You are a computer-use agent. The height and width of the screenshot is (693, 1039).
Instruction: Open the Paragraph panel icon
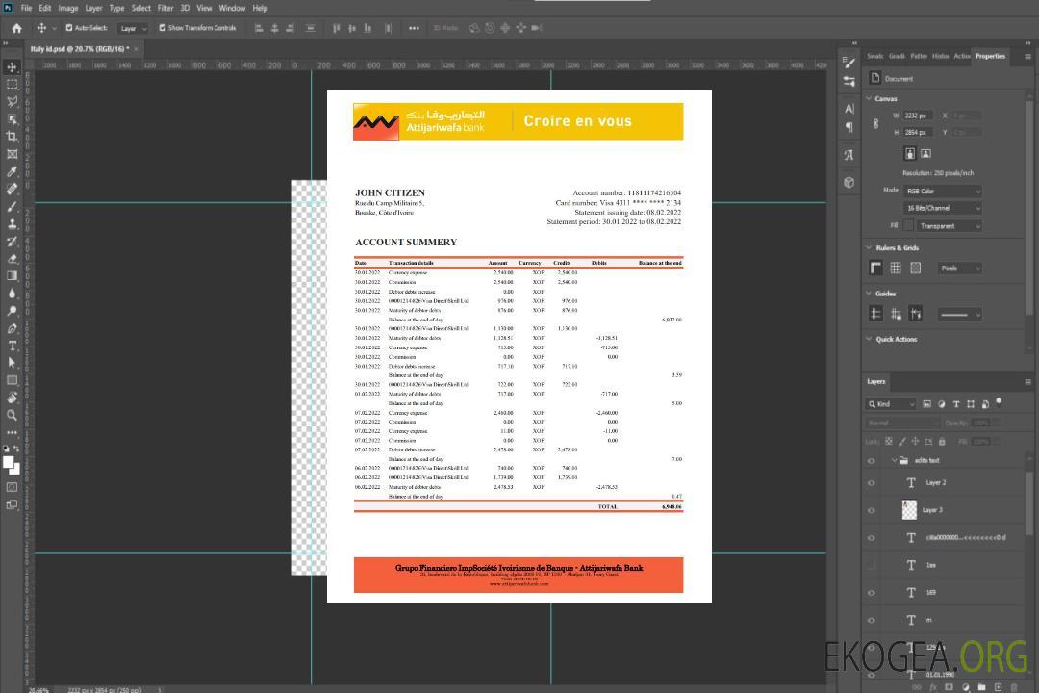(x=849, y=127)
